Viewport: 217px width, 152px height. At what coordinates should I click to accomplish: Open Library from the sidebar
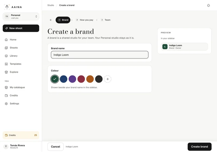[21, 56]
